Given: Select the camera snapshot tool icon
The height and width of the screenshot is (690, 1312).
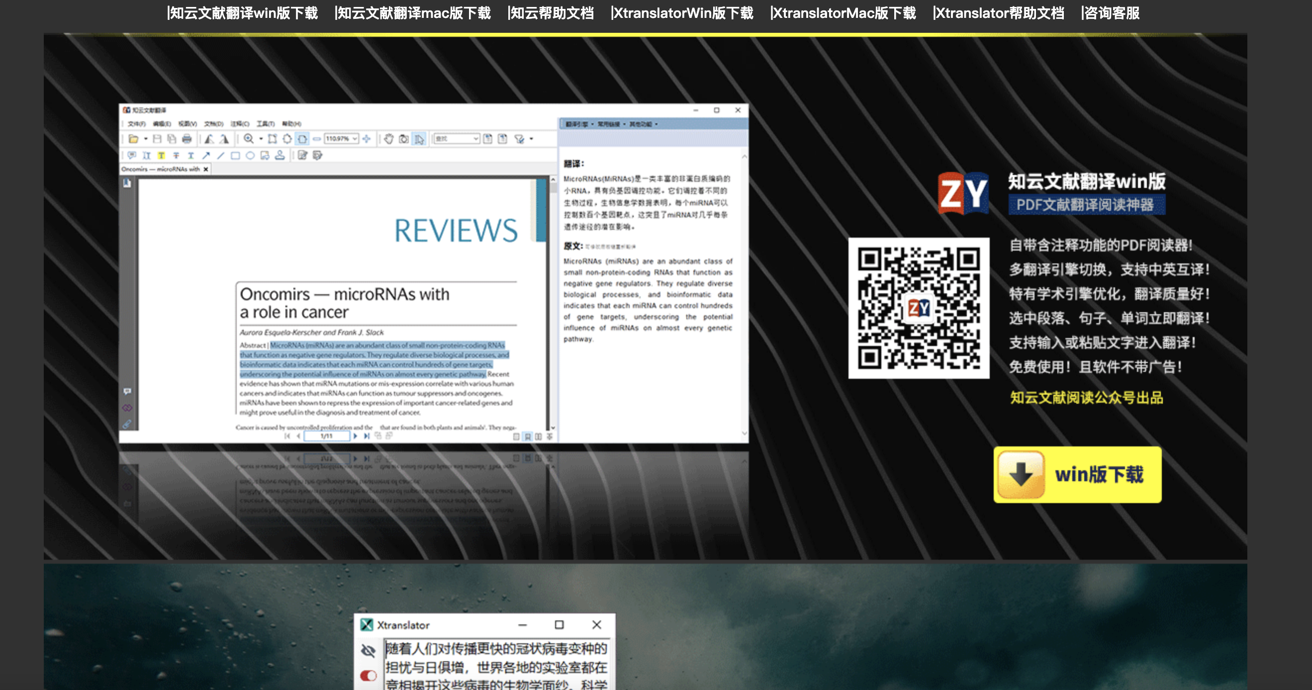Looking at the screenshot, I should coord(403,139).
